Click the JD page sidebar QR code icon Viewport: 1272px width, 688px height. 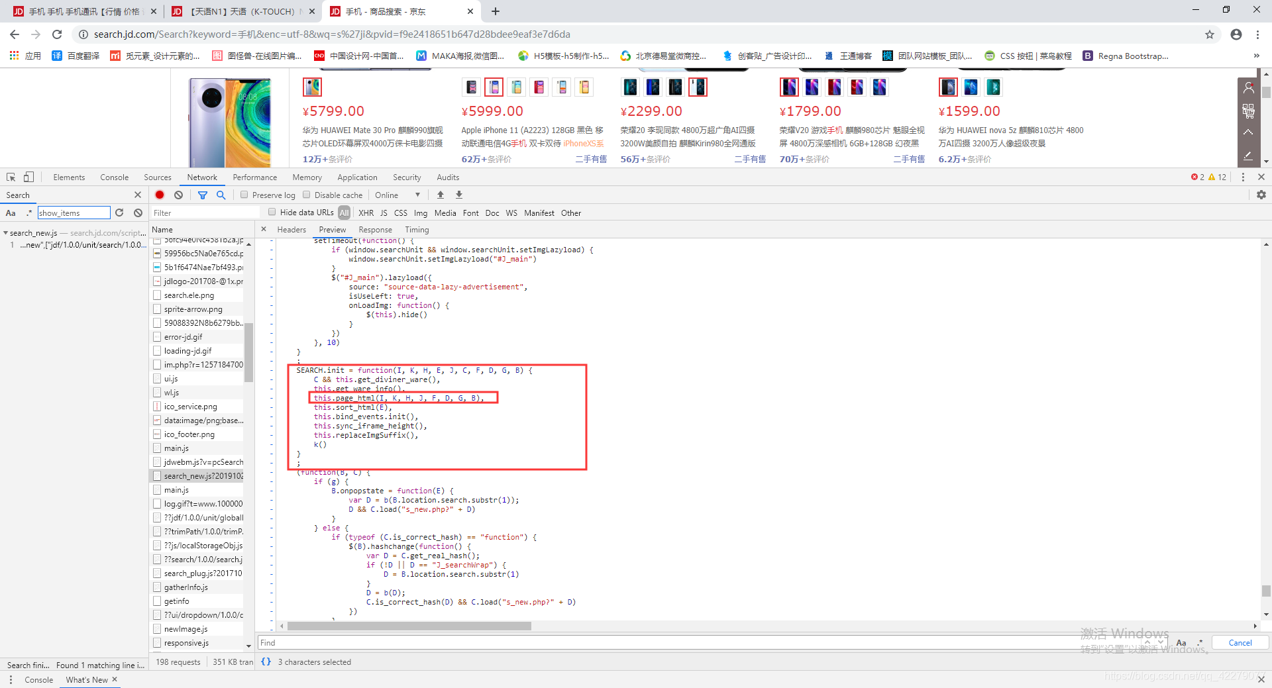point(1248,111)
